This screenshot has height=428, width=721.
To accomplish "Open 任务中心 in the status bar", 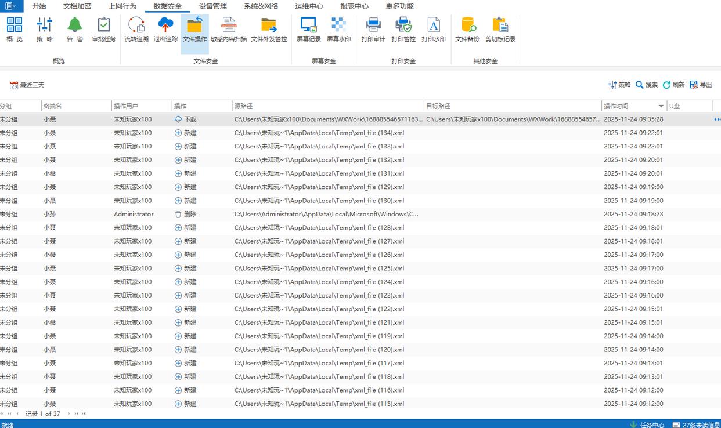I will (x=647, y=425).
